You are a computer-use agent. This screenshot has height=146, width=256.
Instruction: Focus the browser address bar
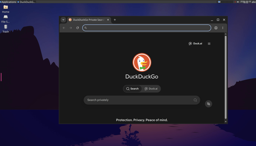coord(147,28)
